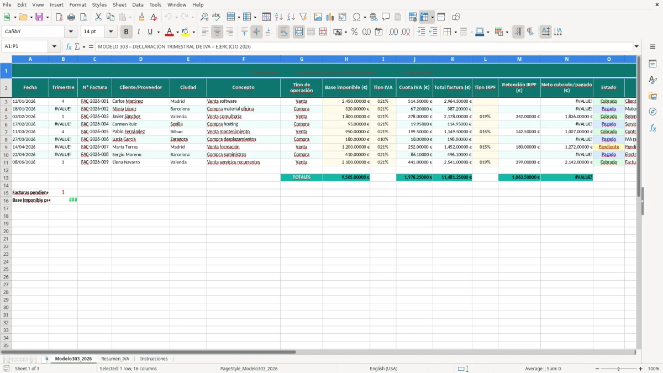Viewport: 663px width, 373px height.
Task: Click the Sort icon with AZ box
Action: coord(266,17)
